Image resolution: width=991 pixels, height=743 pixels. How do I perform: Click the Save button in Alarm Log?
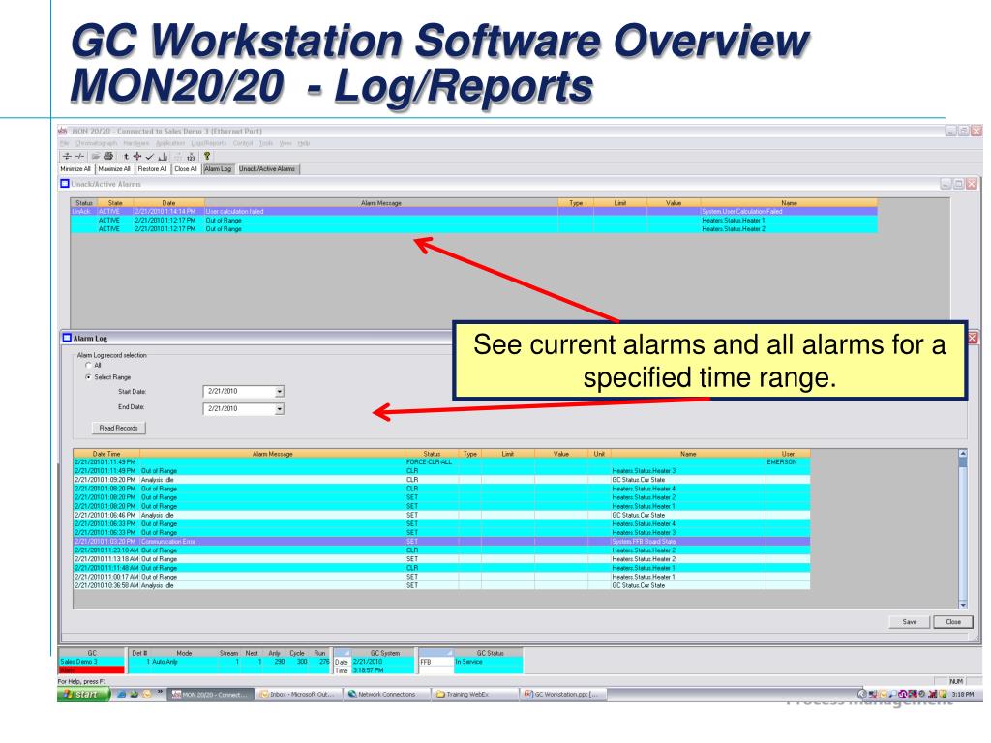tap(910, 622)
